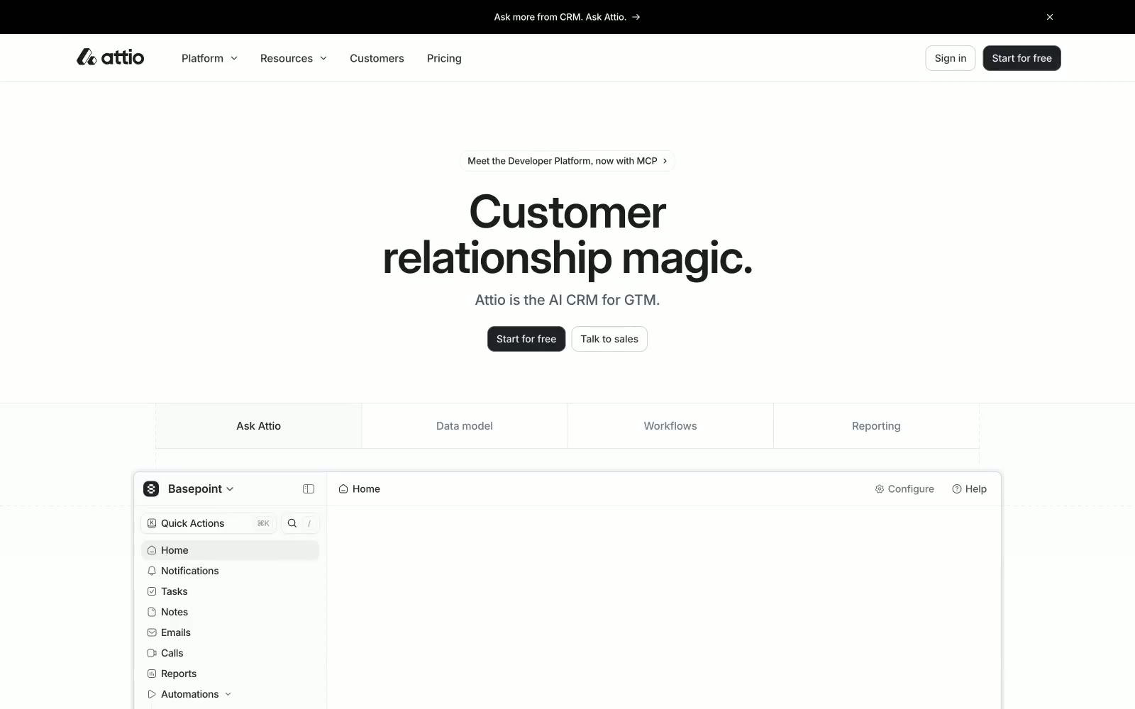Toggle the sidebar collapse icon
1135x709 pixels.
click(x=309, y=489)
